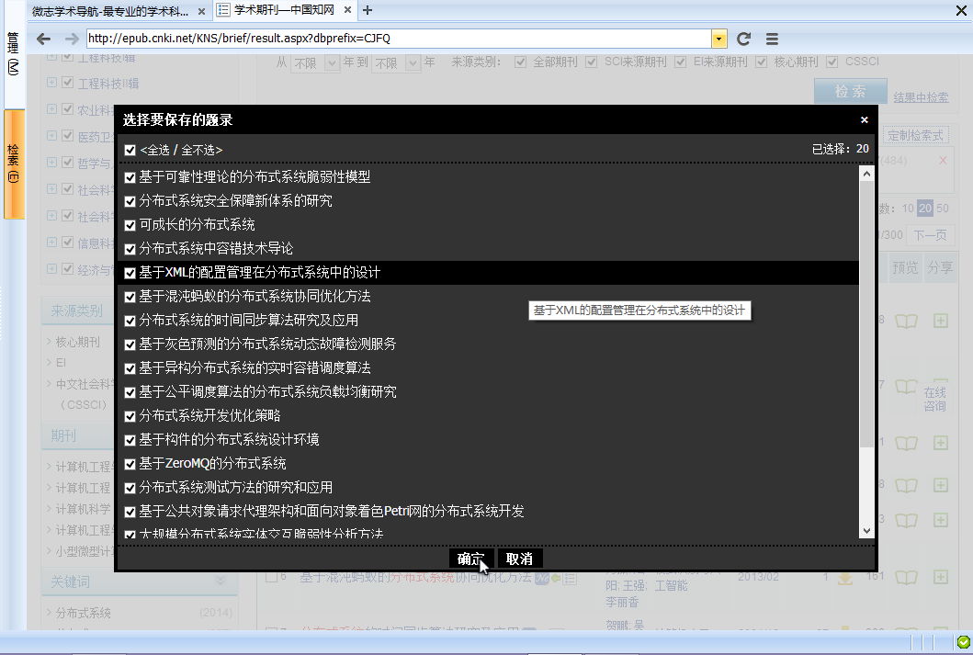Click the green shield status icon
973x655 pixels.
[963, 642]
